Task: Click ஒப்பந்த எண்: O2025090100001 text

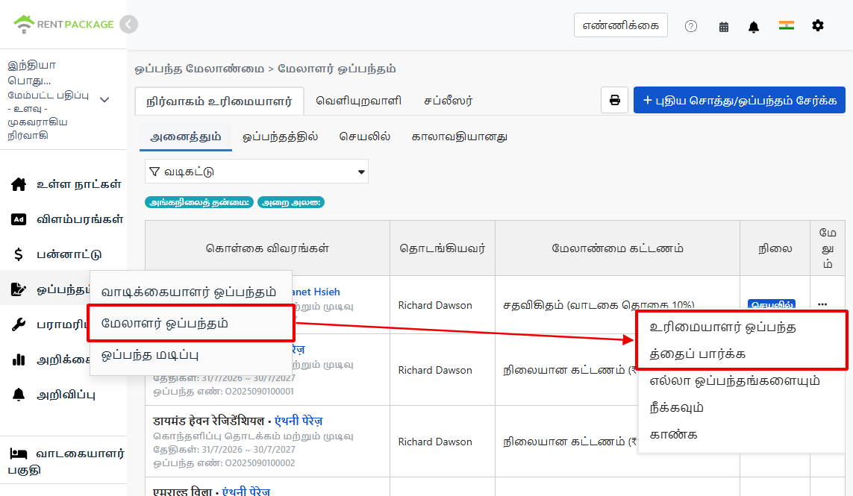Action: [x=223, y=391]
